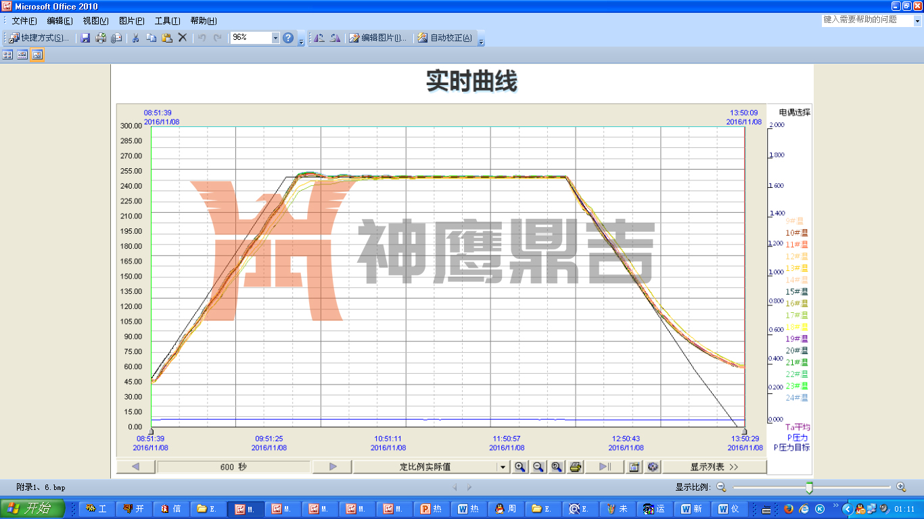Open the 图片(P) menu

tap(131, 21)
